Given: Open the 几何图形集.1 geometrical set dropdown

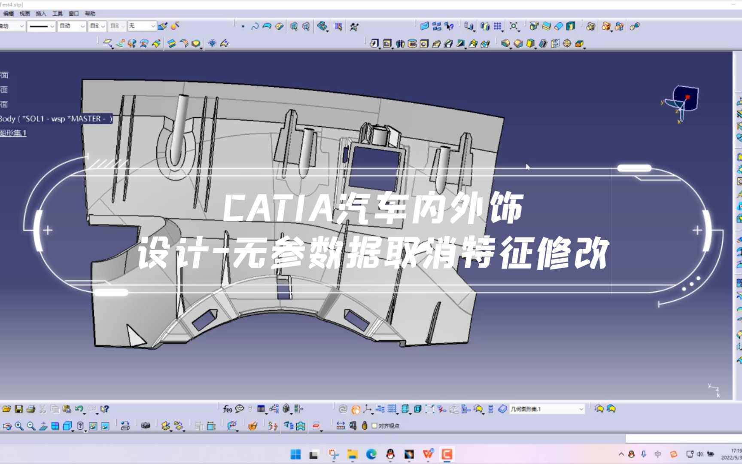Looking at the screenshot, I should [547, 409].
